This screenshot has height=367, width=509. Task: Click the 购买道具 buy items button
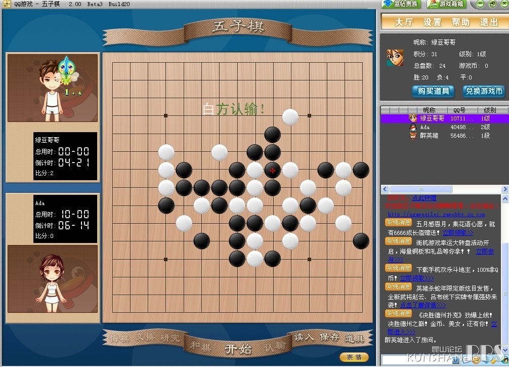[x=431, y=91]
